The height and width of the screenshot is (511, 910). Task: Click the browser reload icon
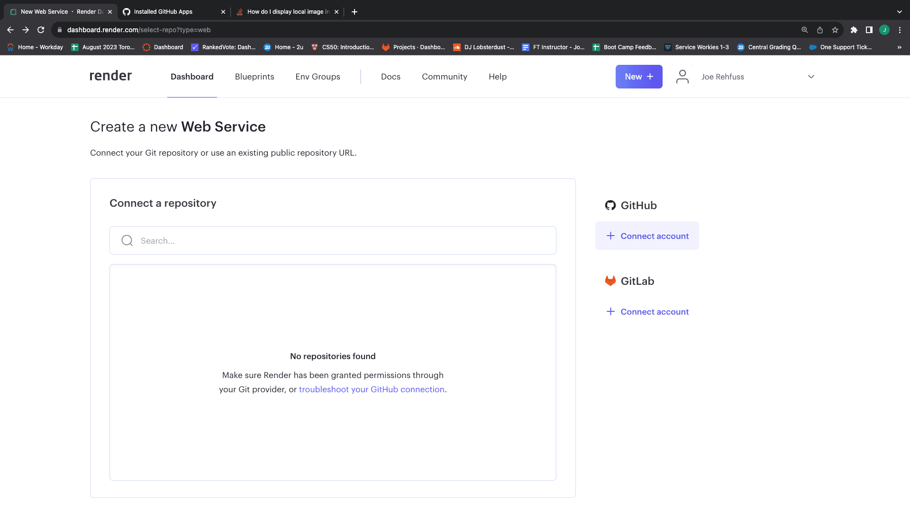pos(41,30)
